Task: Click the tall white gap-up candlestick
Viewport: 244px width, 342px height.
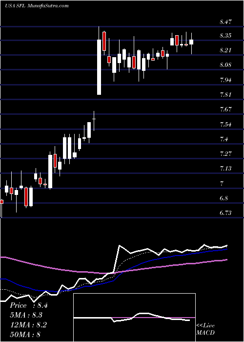Action: coord(99,67)
